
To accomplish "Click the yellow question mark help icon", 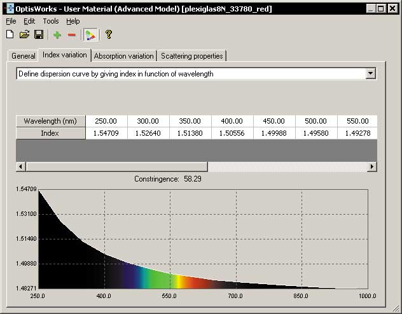I will pyautogui.click(x=109, y=34).
